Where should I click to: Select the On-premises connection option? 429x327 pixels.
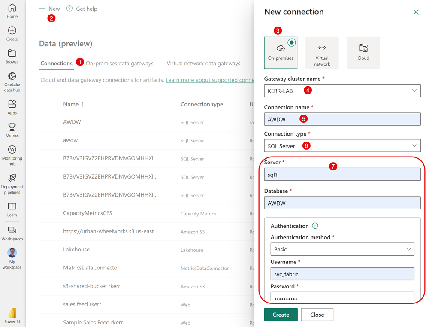[281, 52]
